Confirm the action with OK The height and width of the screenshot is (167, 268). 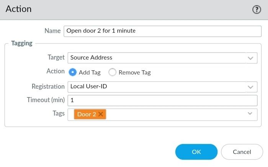coord(196,152)
